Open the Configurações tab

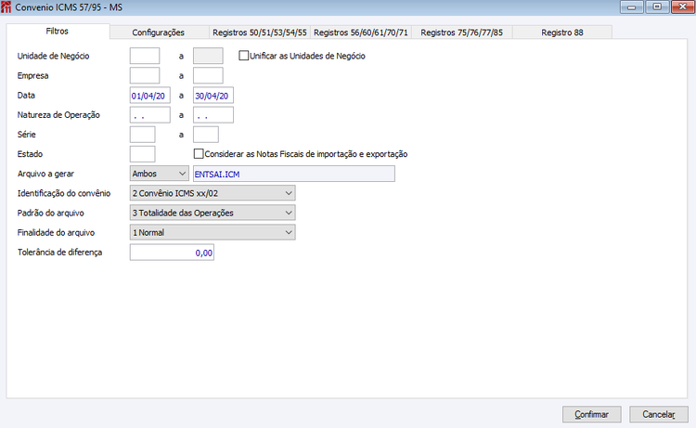tap(159, 32)
